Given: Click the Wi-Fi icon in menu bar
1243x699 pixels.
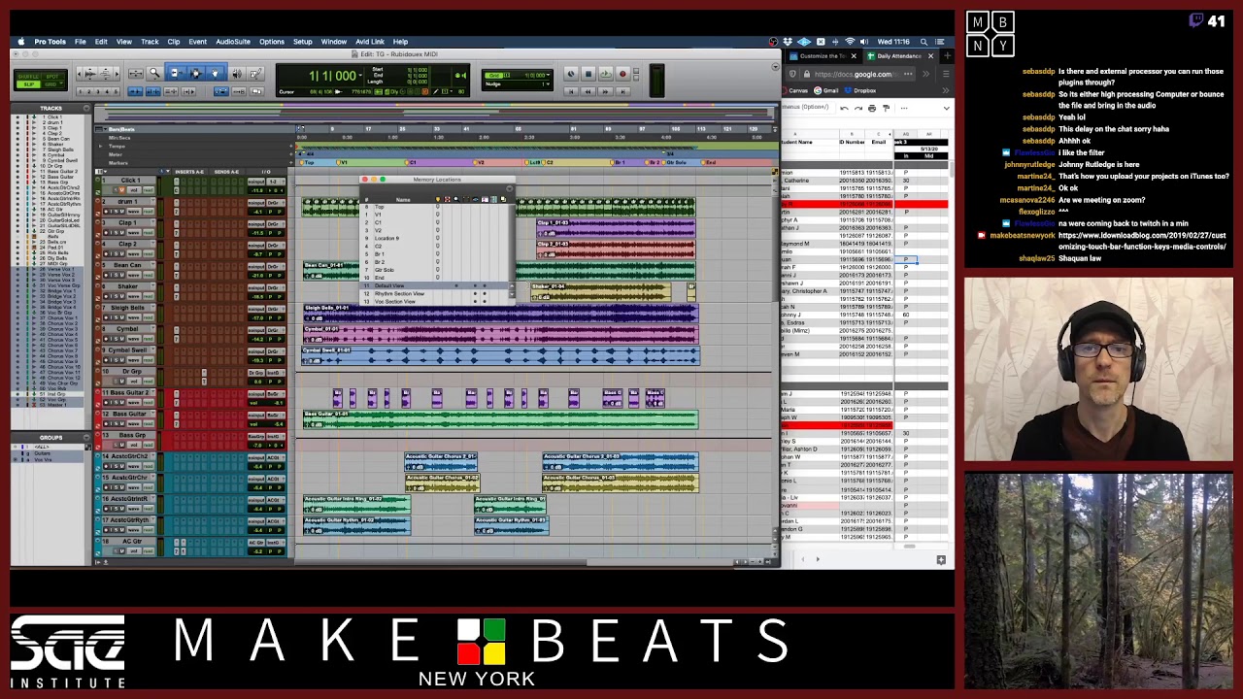Looking at the screenshot, I should (850, 42).
